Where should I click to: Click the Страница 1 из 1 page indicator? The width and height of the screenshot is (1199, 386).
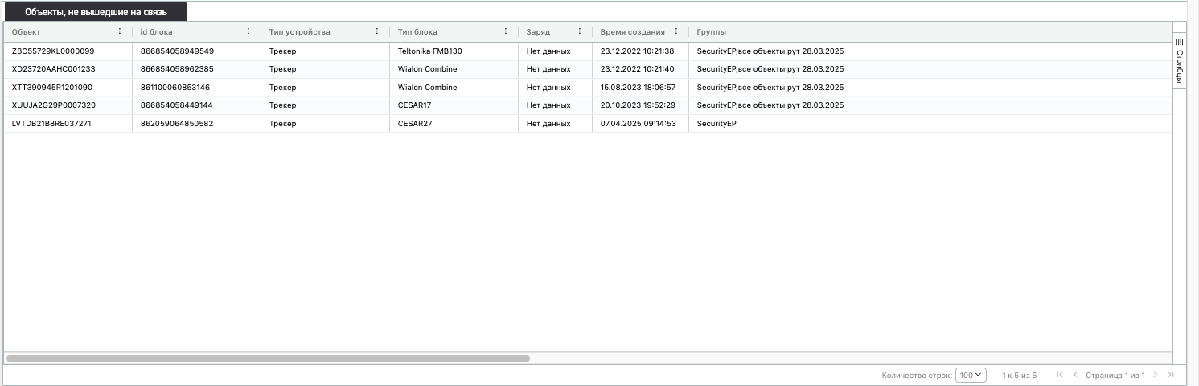point(1115,376)
